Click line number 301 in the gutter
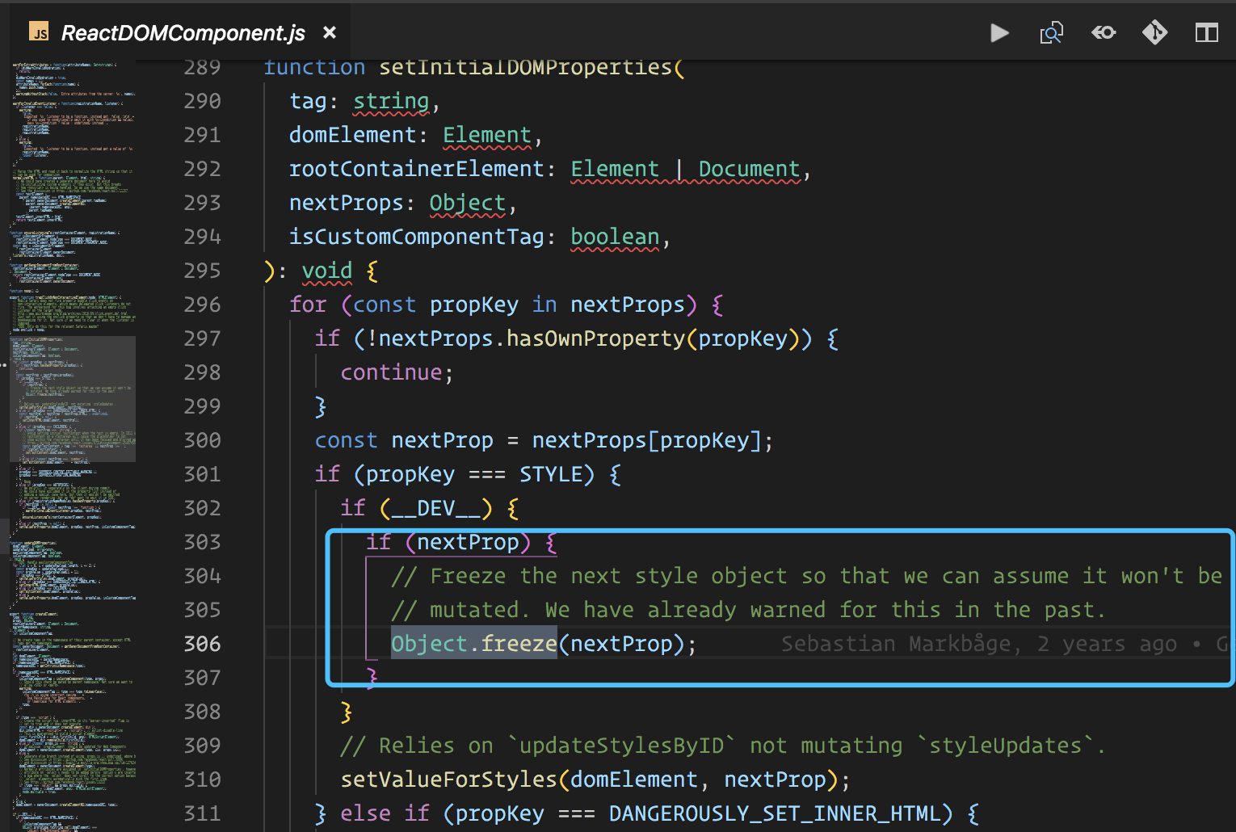Viewport: 1236px width, 832px height. tap(202, 474)
